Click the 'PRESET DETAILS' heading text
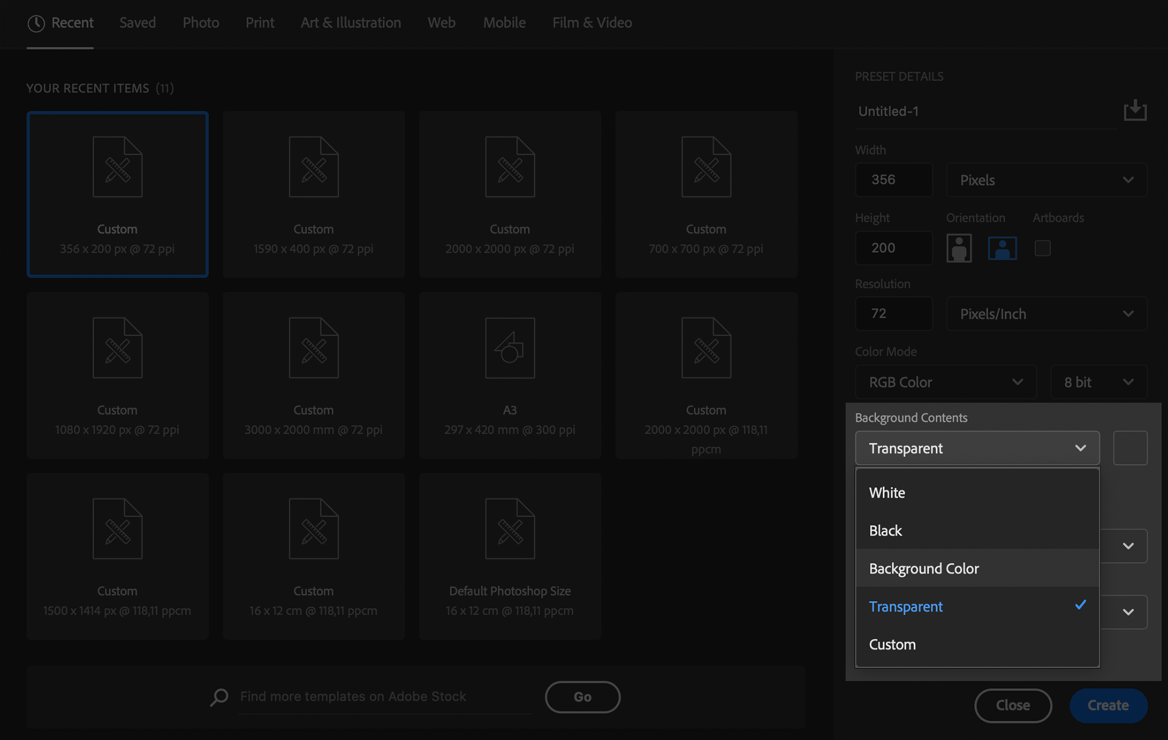The width and height of the screenshot is (1168, 740). [899, 76]
